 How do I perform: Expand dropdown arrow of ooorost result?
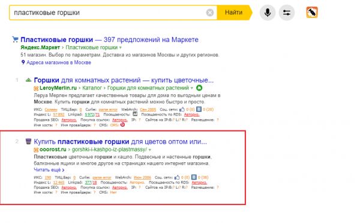click(x=150, y=150)
